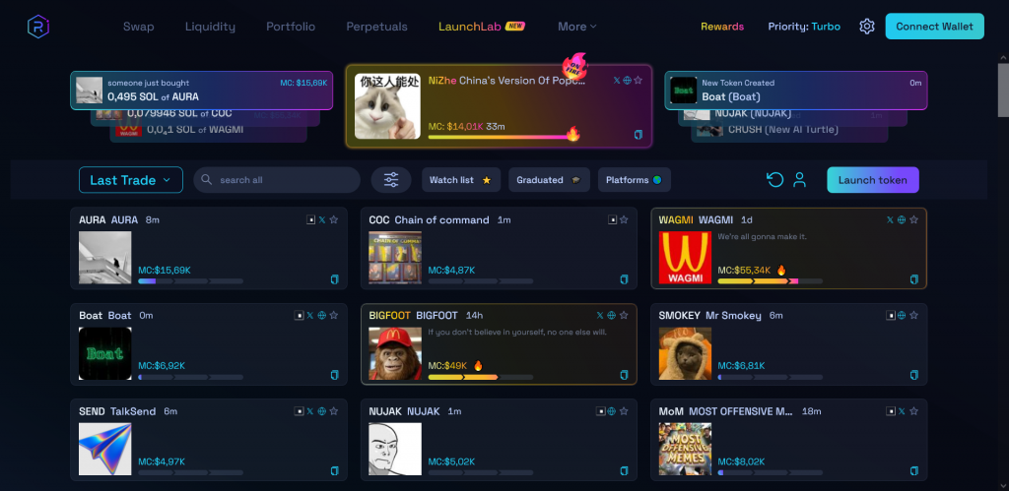This screenshot has height=491, width=1009.
Task: Toggle the Watch list filter
Action: [x=460, y=180]
